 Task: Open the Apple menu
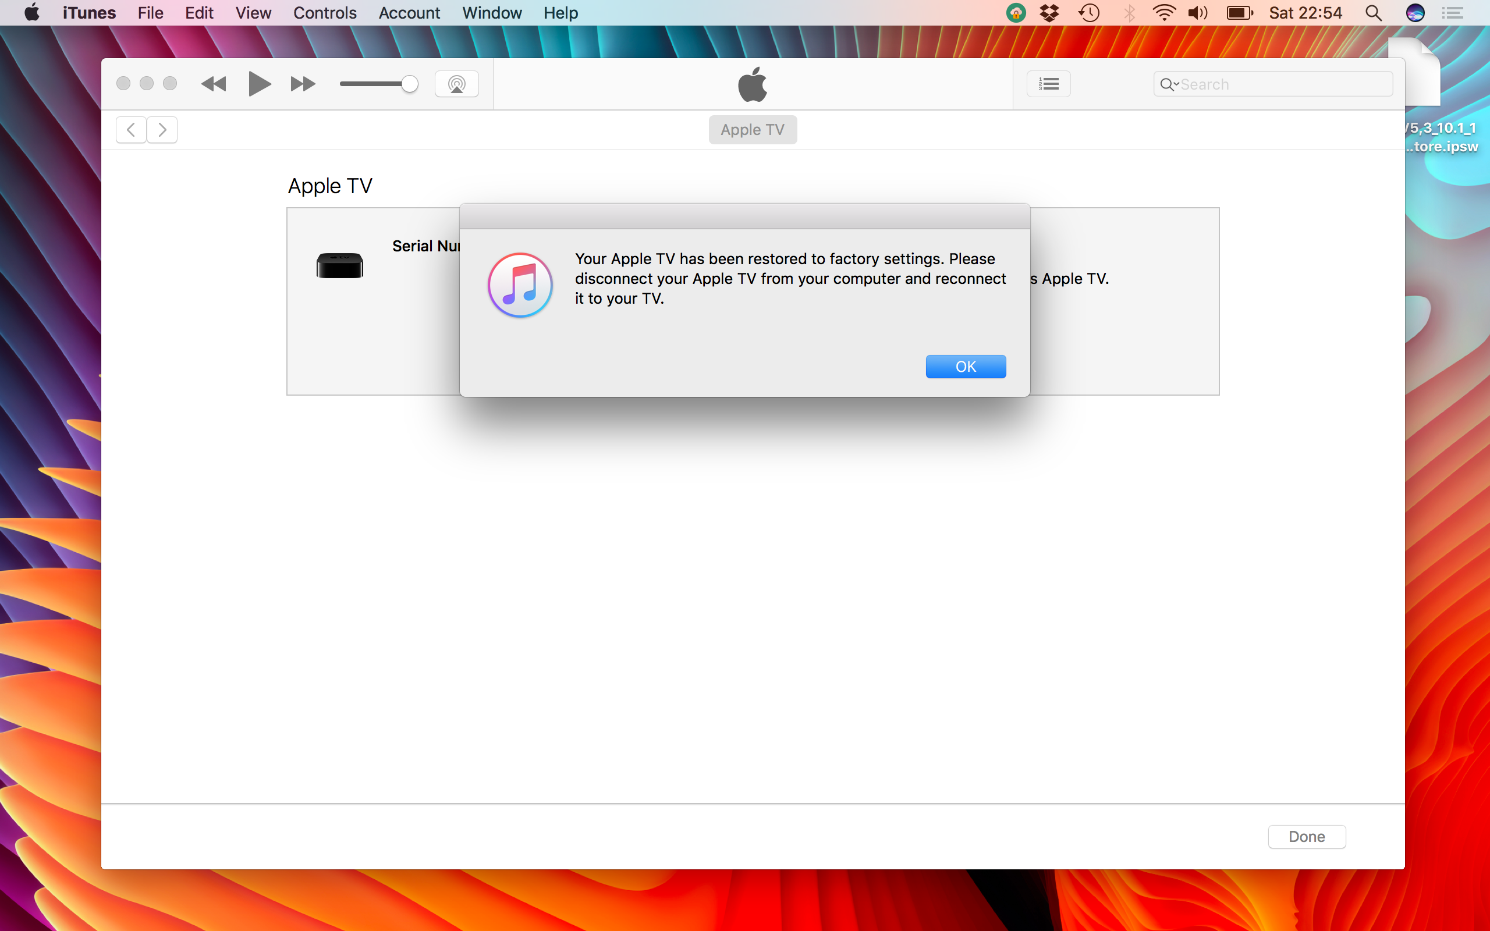coord(32,12)
